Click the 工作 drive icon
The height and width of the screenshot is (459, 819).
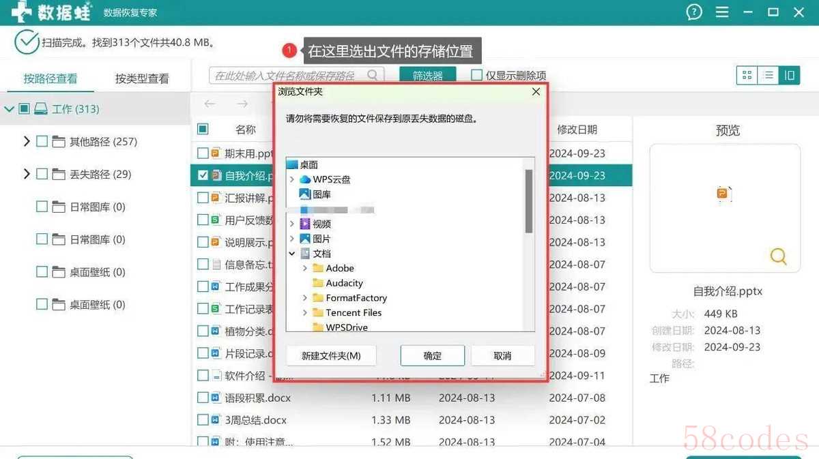click(x=41, y=109)
